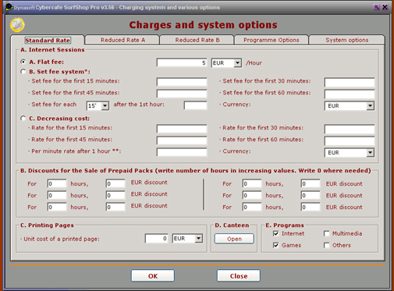Click the 'D. Canteen' group label
The image size is (394, 291).
pyautogui.click(x=232, y=225)
